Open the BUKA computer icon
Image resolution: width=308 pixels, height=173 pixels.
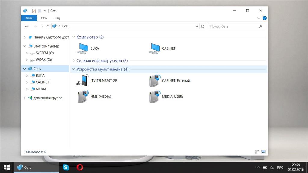(82, 48)
